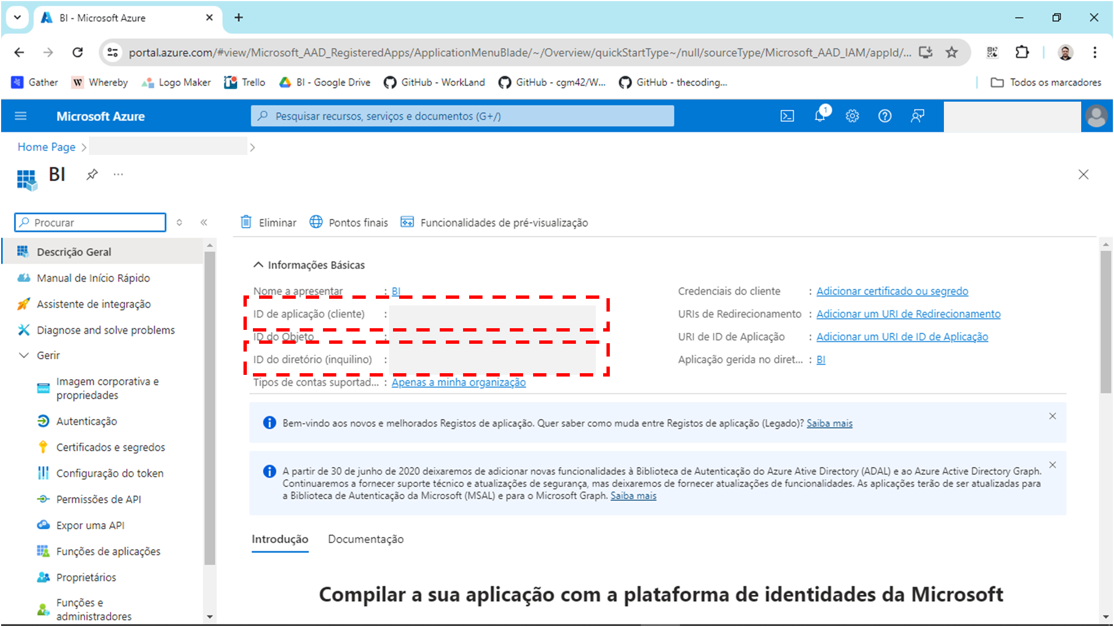This screenshot has height=627, width=1114.
Task: Open Apenas a minha organização link
Action: (x=458, y=382)
